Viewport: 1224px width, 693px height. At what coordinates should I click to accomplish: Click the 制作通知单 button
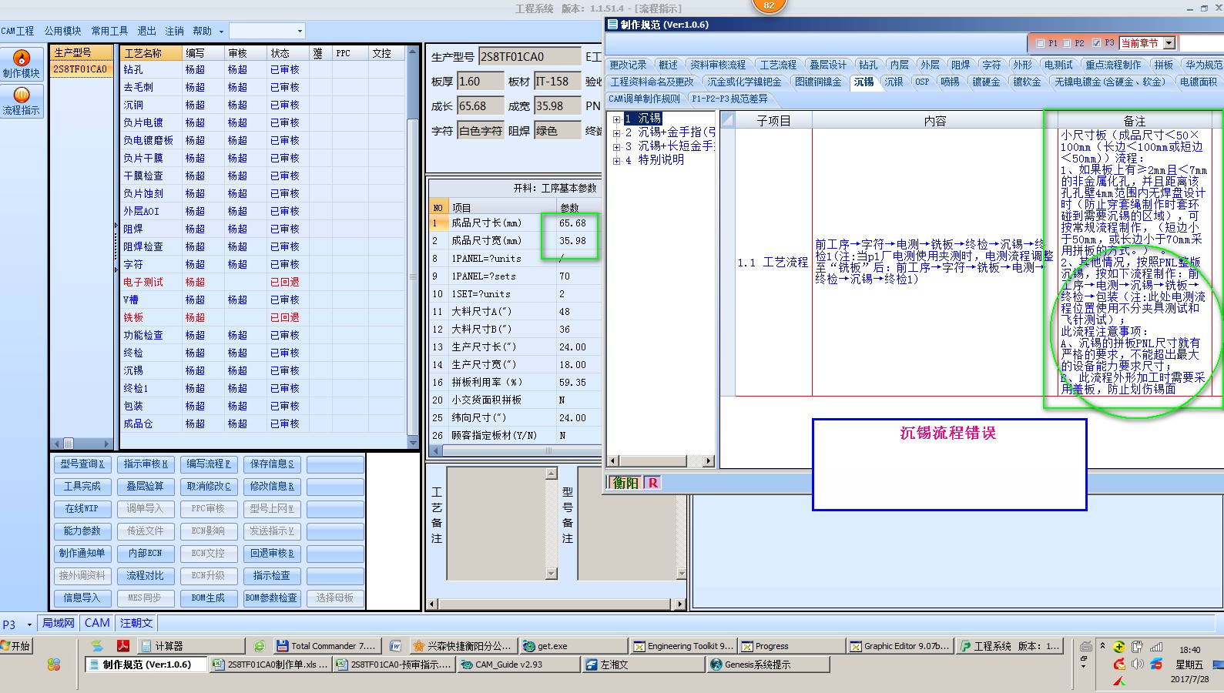[x=82, y=553]
